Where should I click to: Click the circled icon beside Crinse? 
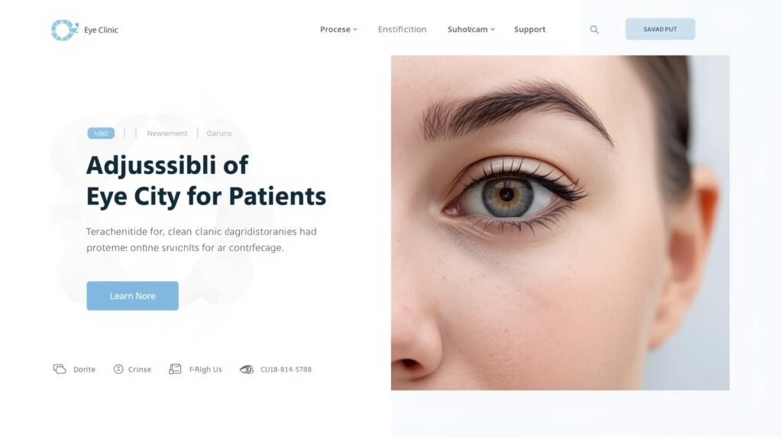118,368
